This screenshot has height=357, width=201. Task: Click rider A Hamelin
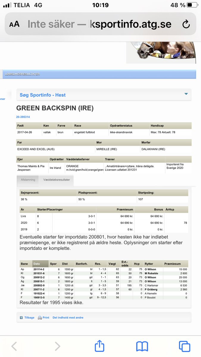[151, 293]
